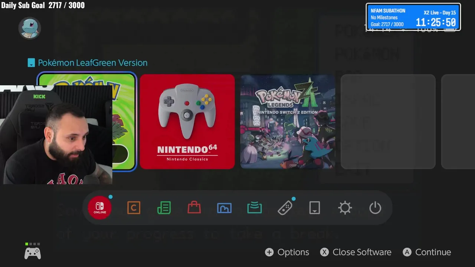Open the Virtual Game Cards icon
The width and height of the screenshot is (475, 267).
coord(315,208)
